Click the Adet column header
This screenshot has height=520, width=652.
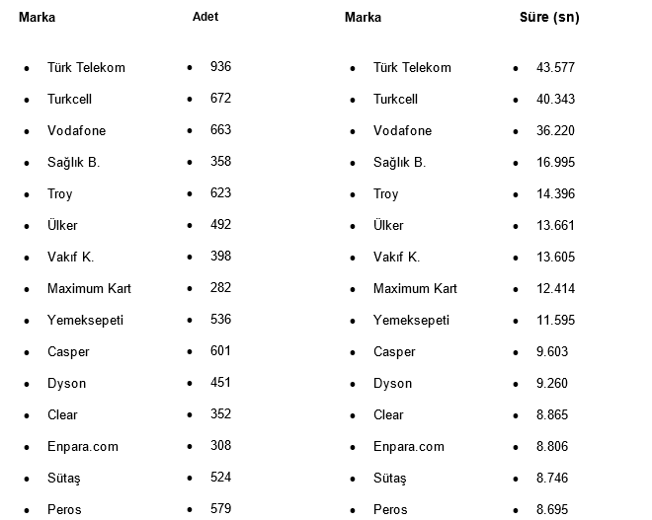point(205,17)
